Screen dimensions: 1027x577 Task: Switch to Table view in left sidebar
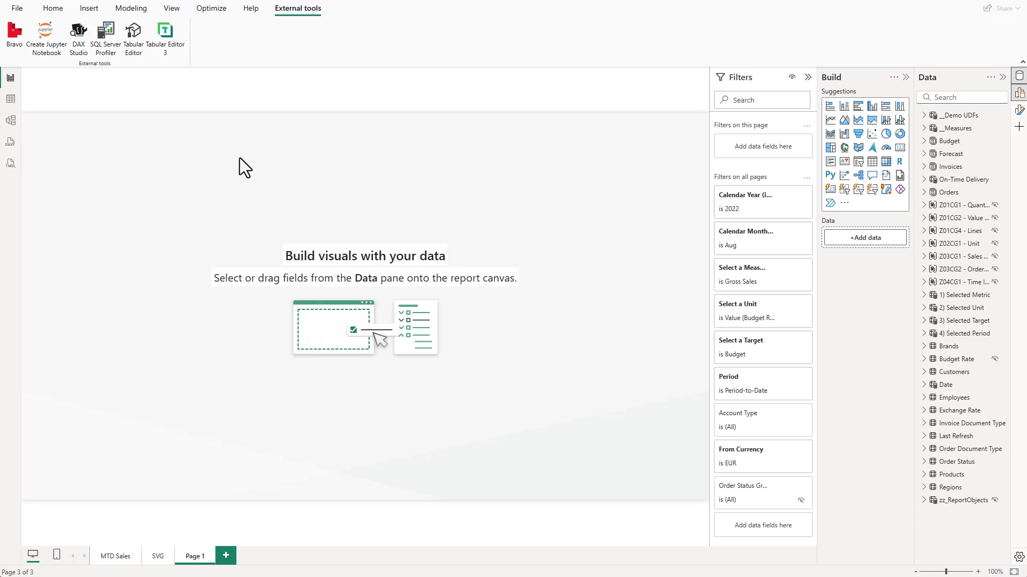point(11,99)
